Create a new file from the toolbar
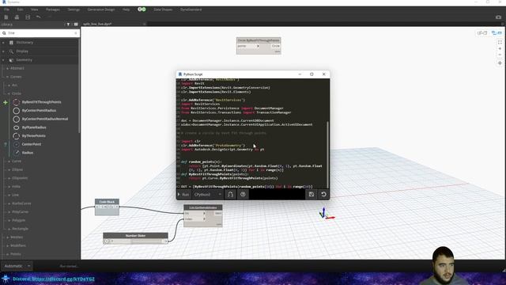The width and height of the screenshot is (506, 285). (6, 17)
